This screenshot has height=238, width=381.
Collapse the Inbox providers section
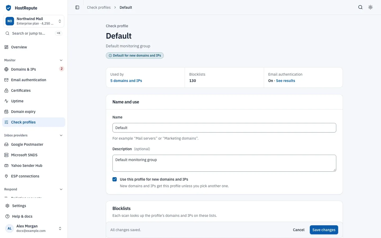61,135
